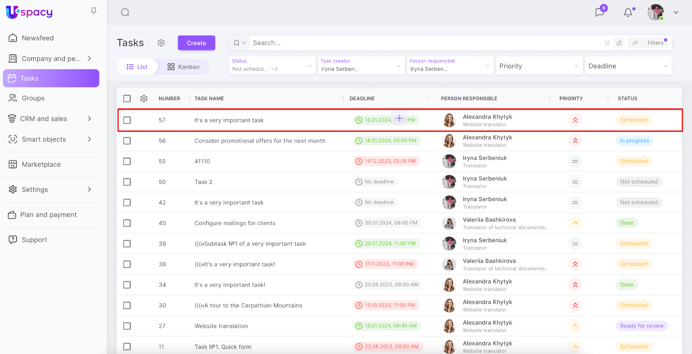The width and height of the screenshot is (692, 354).
Task: Click the table column settings gear
Action: tap(144, 98)
